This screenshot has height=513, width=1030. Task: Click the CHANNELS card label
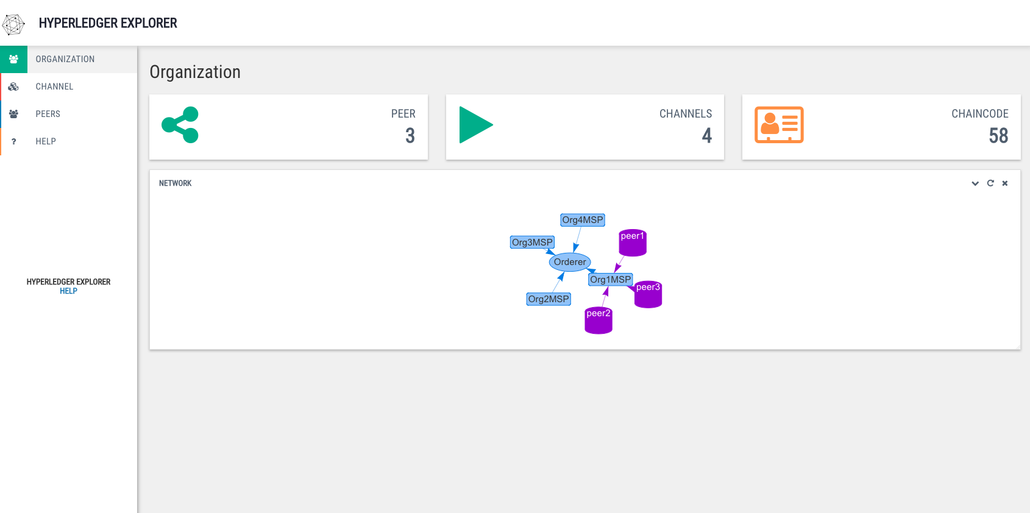click(686, 114)
